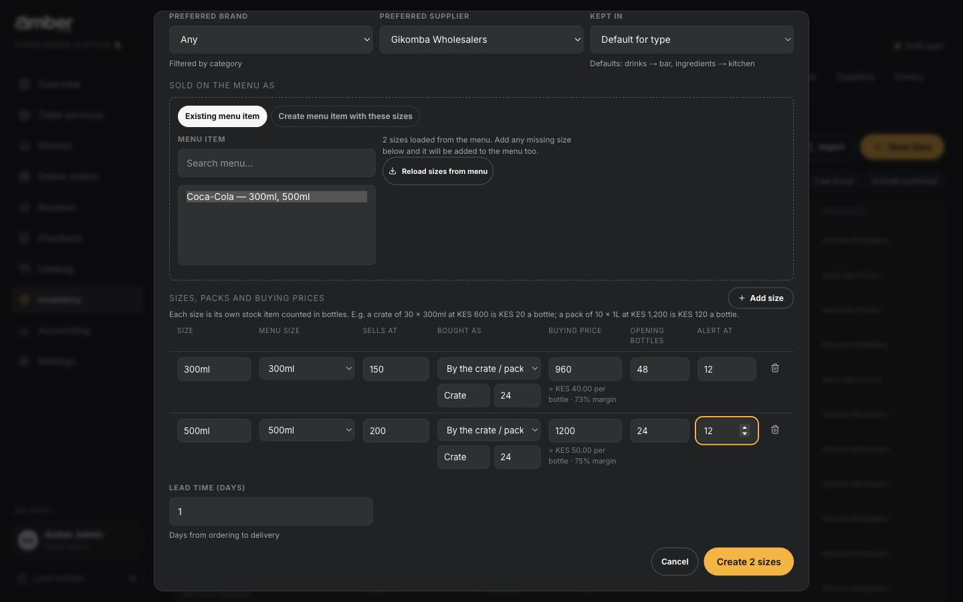The height and width of the screenshot is (602, 963).
Task: Click the 'Filtered by category' hint text
Action: point(205,64)
